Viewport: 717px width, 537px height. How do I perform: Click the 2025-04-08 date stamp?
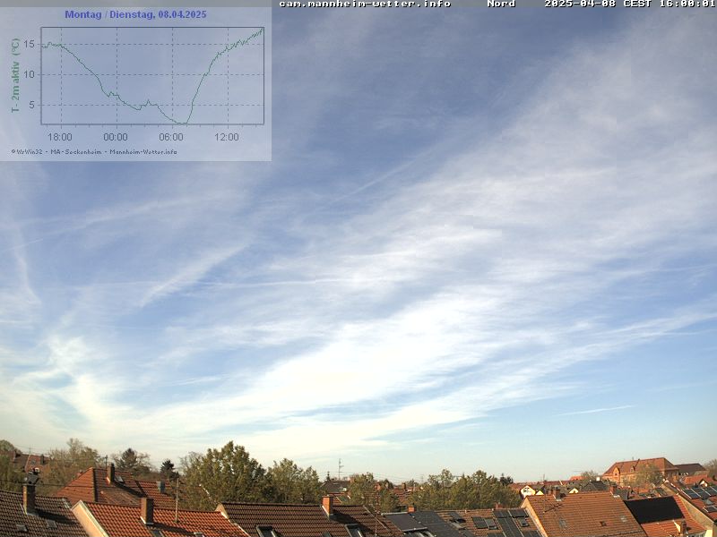[580, 4]
